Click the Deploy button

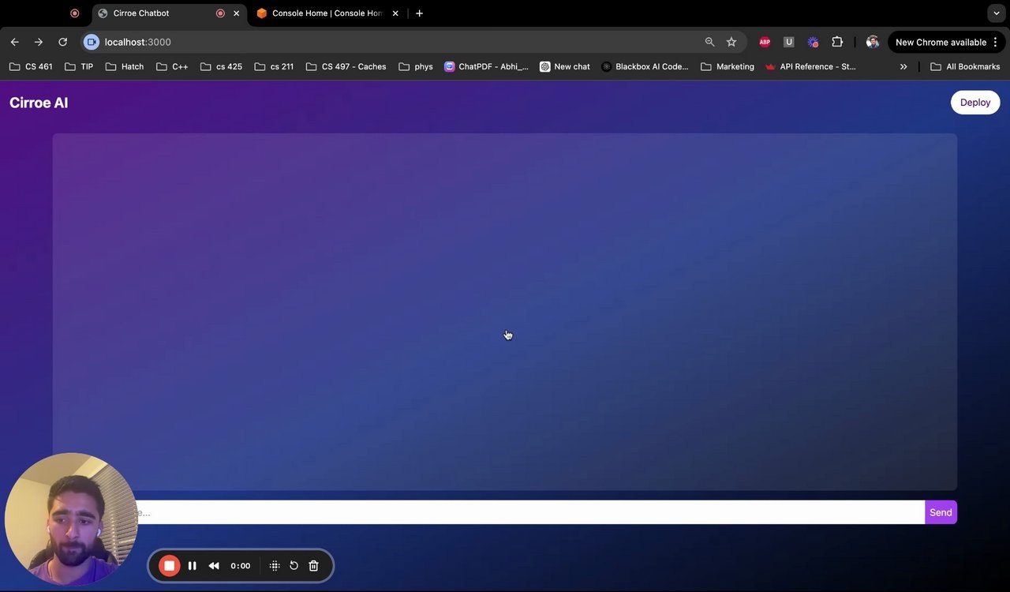975,102
